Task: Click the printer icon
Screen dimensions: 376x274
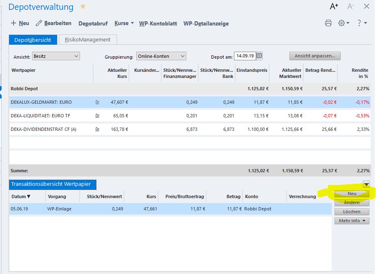Action: click(x=328, y=23)
